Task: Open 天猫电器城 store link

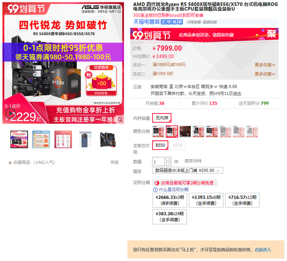Action: click(147, 22)
